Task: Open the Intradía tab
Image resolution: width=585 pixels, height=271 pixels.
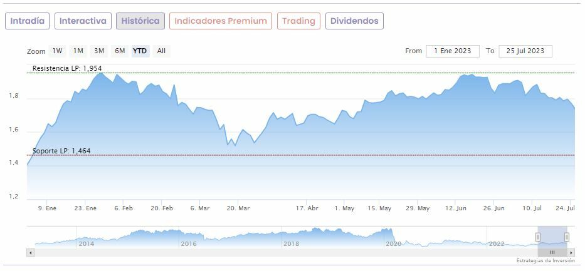Action: (28, 21)
